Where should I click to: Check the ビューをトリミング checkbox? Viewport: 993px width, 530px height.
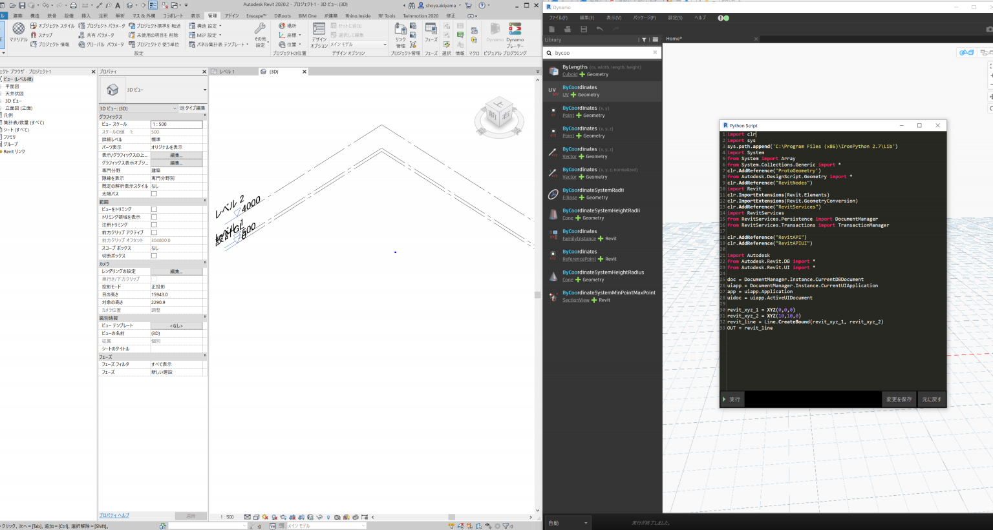tap(154, 209)
